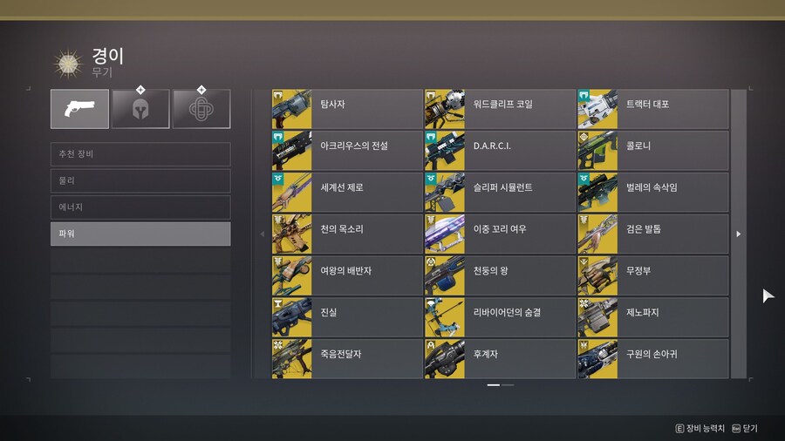
Task: Choose the 리바이어던의 숨결 bow icon
Action: point(445,317)
